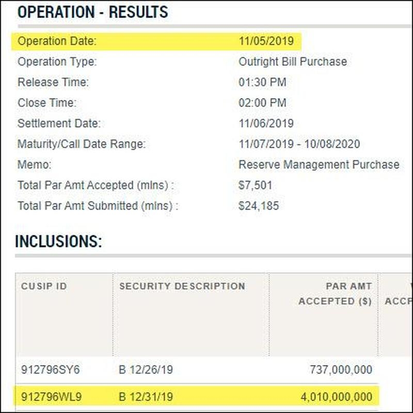Click the Operation Date value 11/05/2019

266,41
